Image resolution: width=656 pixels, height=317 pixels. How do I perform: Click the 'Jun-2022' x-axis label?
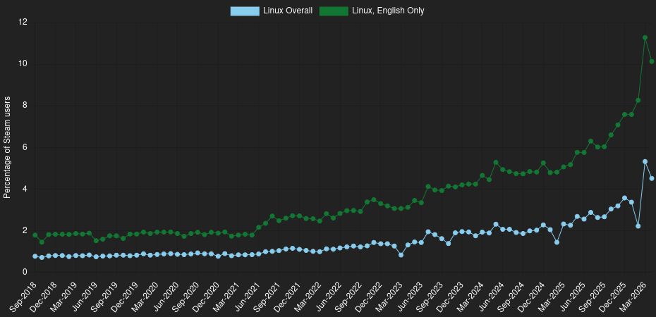coord(328,296)
